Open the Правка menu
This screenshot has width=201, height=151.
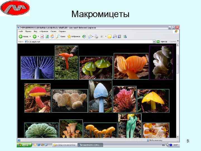(x=28, y=31)
